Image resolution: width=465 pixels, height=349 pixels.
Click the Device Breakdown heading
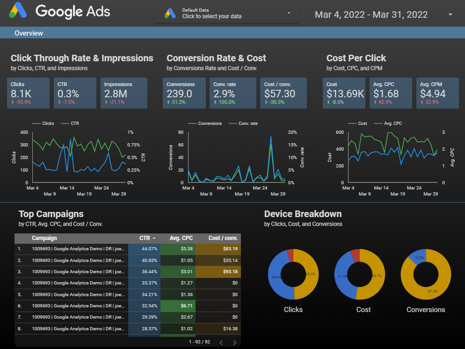303,214
